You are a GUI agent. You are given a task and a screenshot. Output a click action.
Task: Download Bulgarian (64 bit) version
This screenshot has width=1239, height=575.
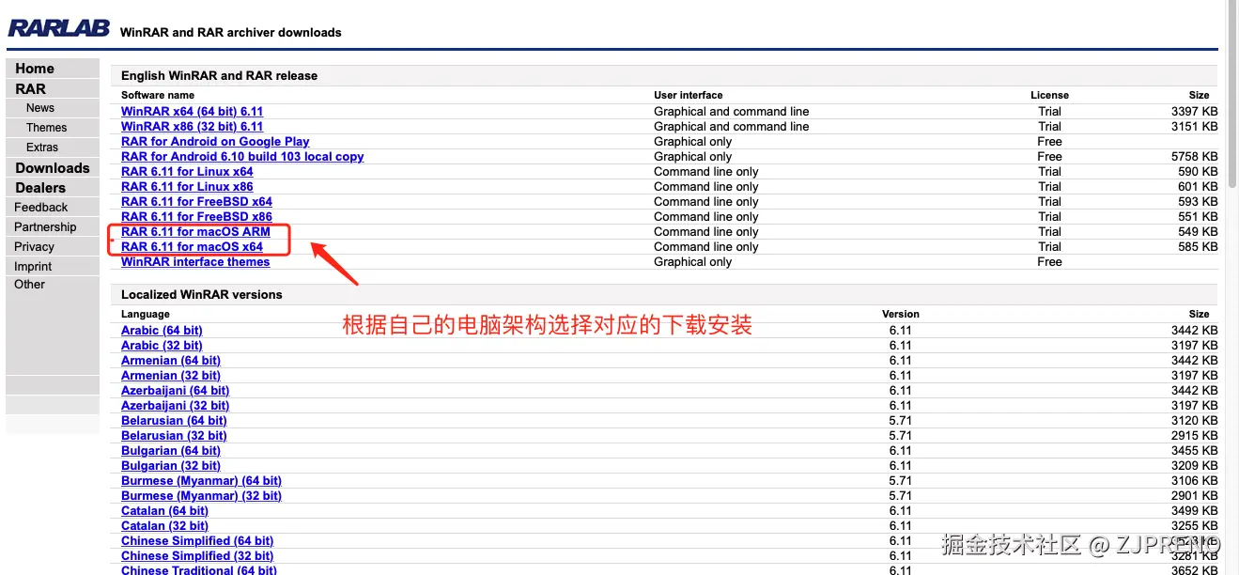coord(171,451)
